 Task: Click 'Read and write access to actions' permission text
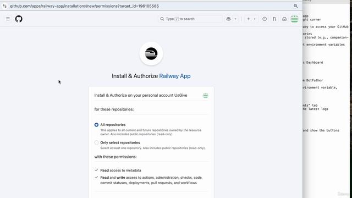[x=151, y=180]
